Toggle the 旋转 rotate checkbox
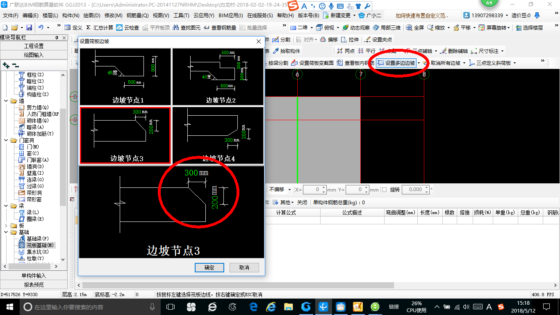This screenshot has height=315, width=560. (x=384, y=189)
